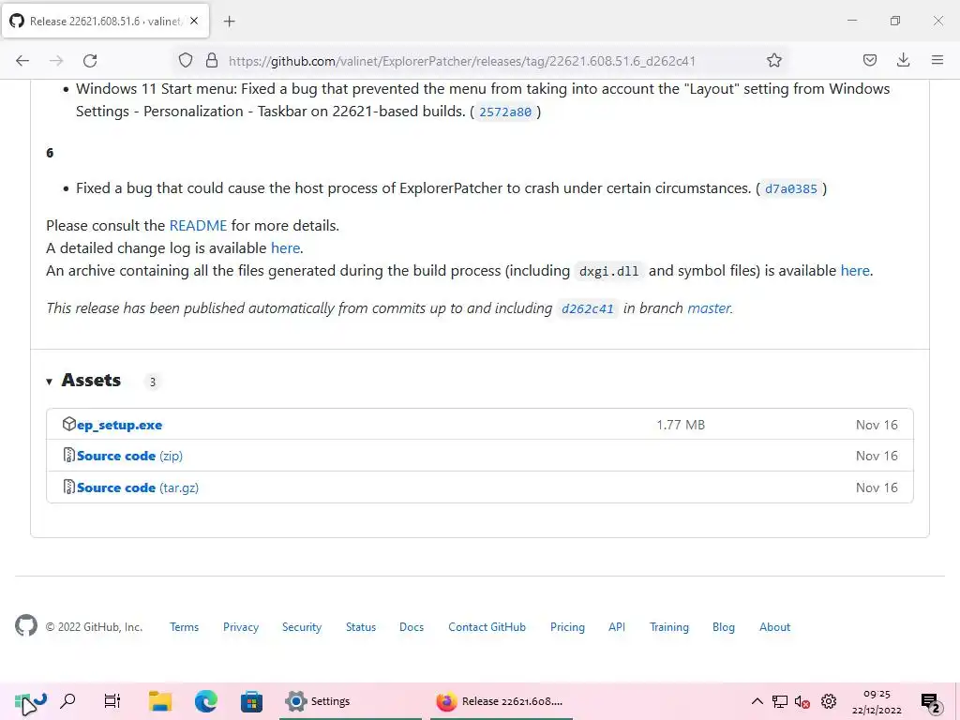Click the 1.77 MB file size text
The image size is (960, 720).
pyautogui.click(x=681, y=425)
